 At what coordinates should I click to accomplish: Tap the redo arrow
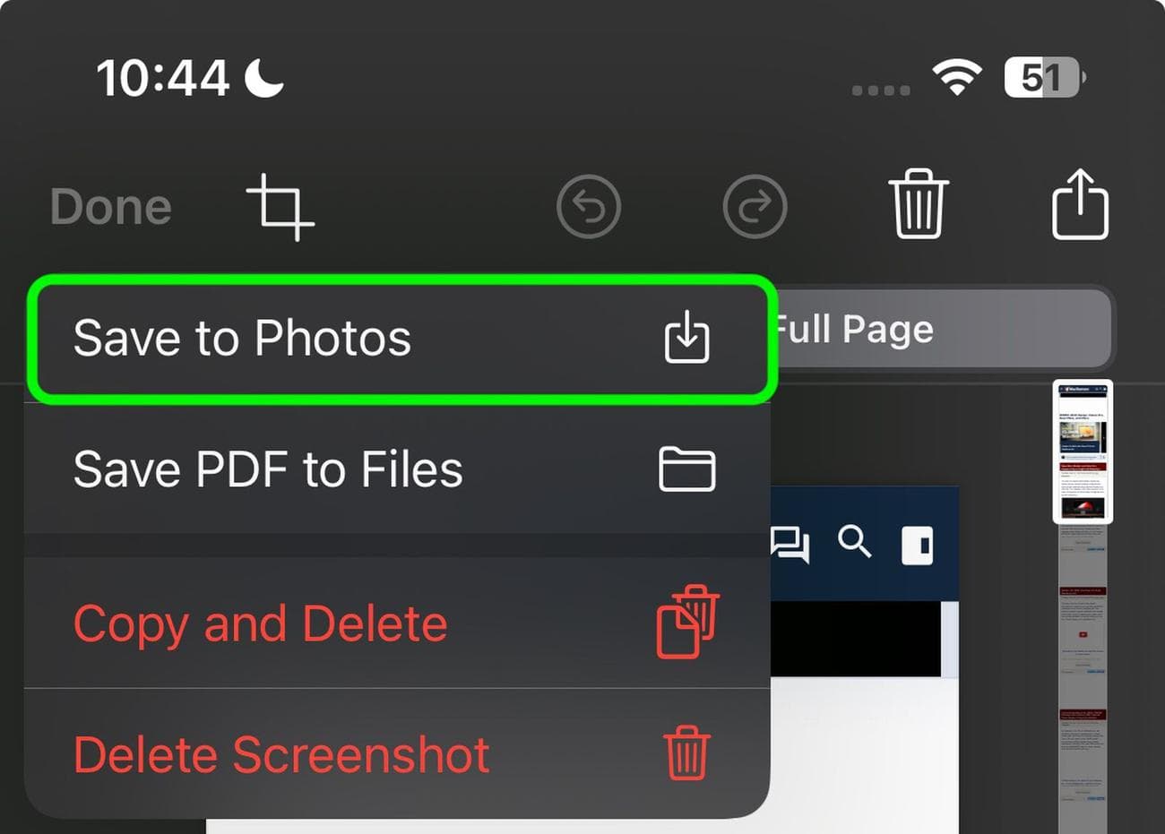click(x=755, y=206)
